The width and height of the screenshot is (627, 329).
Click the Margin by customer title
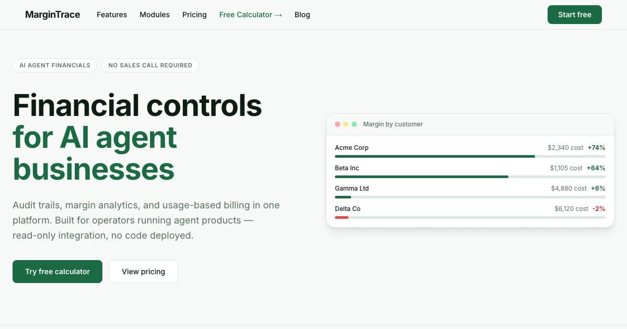coord(393,124)
